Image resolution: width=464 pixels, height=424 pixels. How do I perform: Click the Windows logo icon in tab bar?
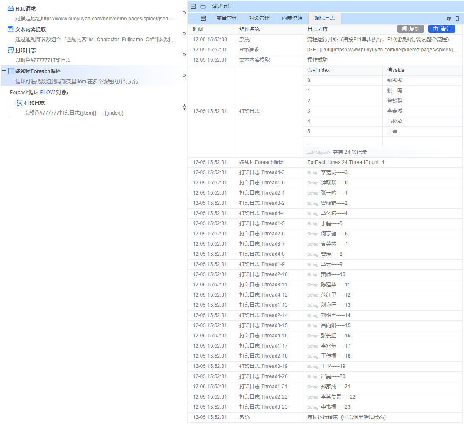click(449, 18)
